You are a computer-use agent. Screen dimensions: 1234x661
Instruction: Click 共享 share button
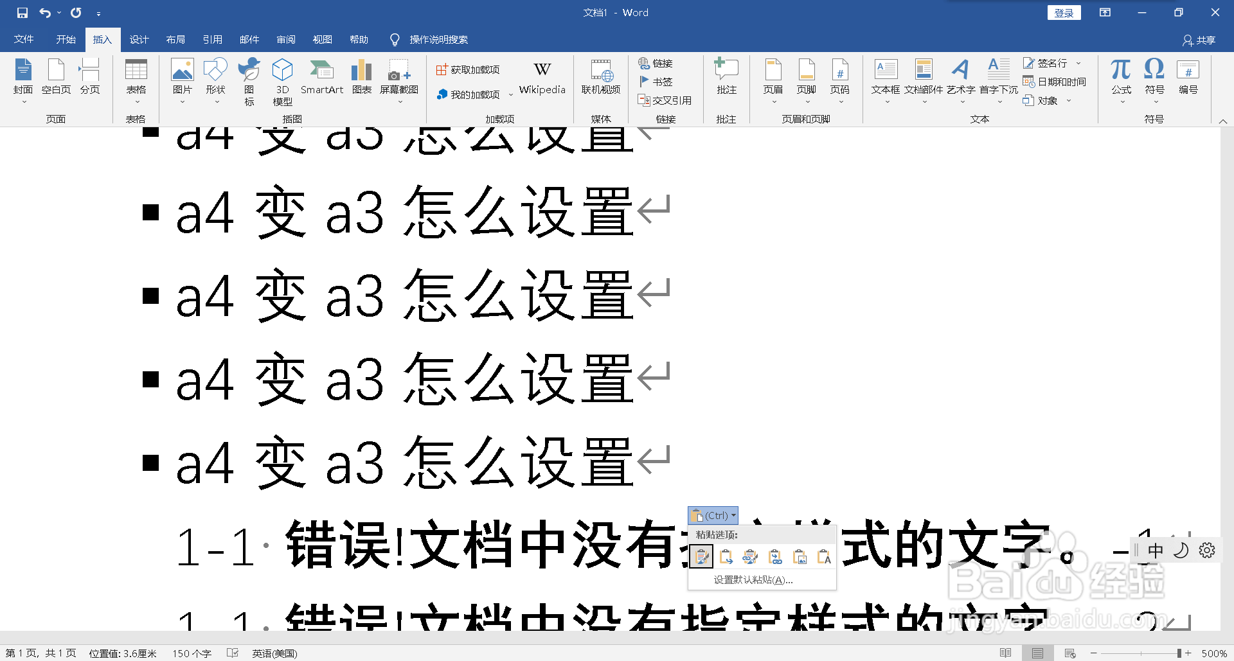[x=1199, y=40]
